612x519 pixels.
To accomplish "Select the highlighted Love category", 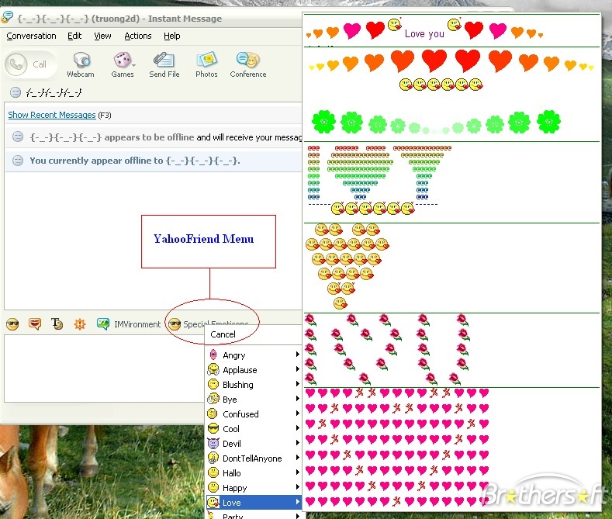I will (x=254, y=503).
